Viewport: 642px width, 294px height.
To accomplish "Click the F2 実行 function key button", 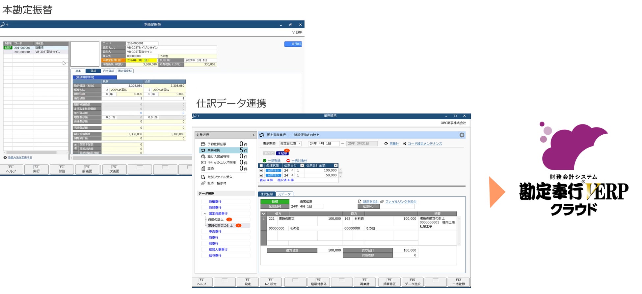I will tap(37, 169).
